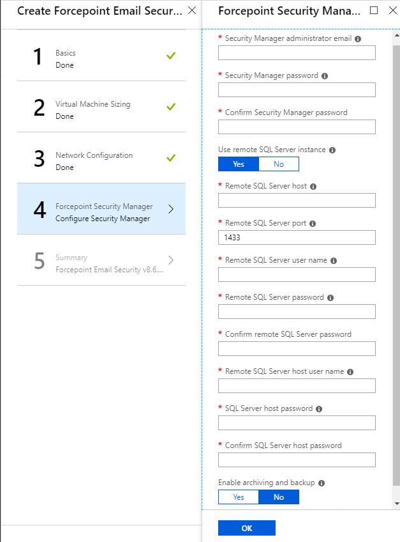Click Remote SQL Server port field with 1433
The width and height of the screenshot is (400, 542).
(x=297, y=238)
